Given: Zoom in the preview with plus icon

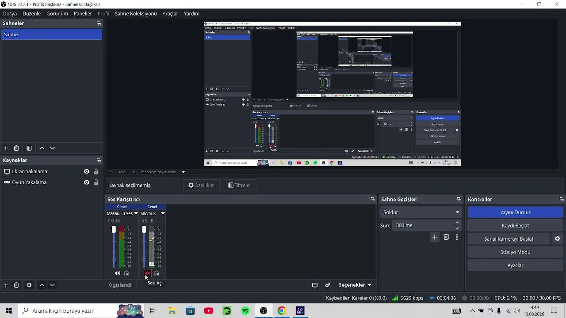Looking at the screenshot, I should (x=134, y=172).
